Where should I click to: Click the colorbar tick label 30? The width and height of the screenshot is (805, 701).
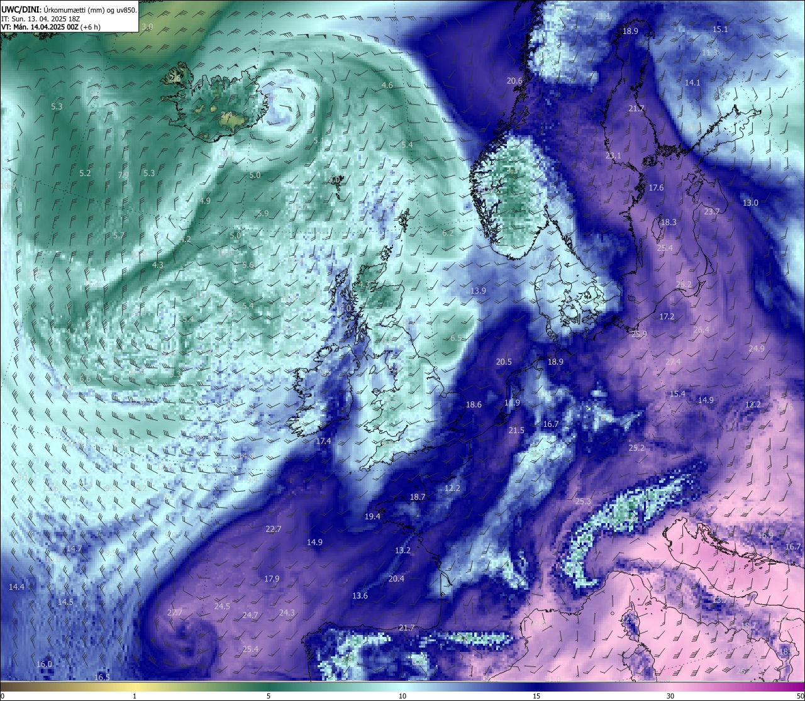point(670,696)
